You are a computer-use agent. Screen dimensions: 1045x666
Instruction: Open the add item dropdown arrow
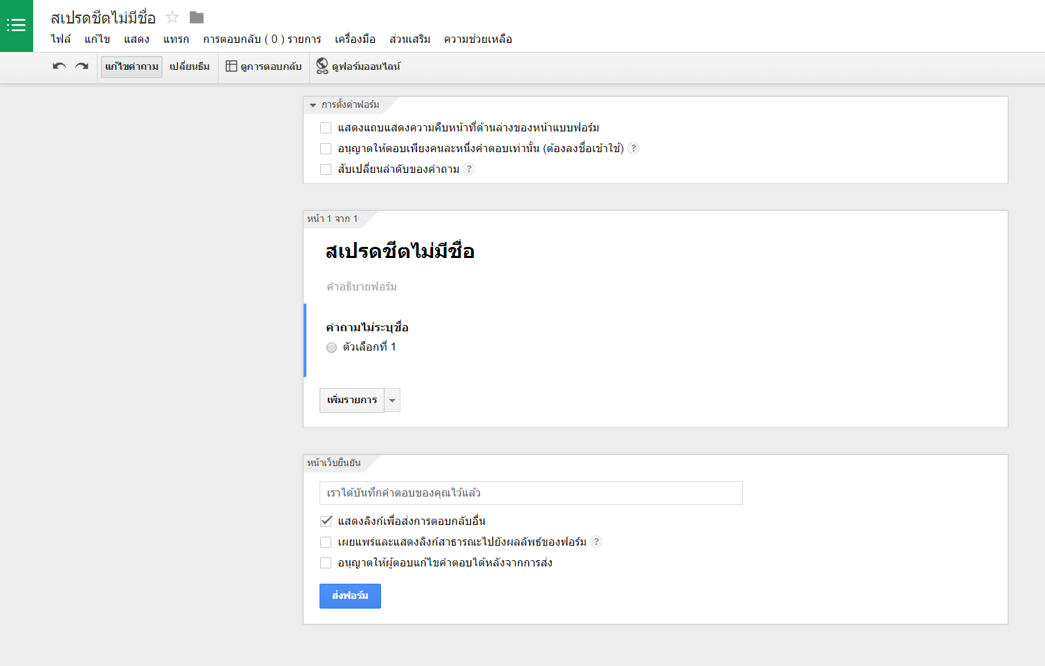[392, 400]
